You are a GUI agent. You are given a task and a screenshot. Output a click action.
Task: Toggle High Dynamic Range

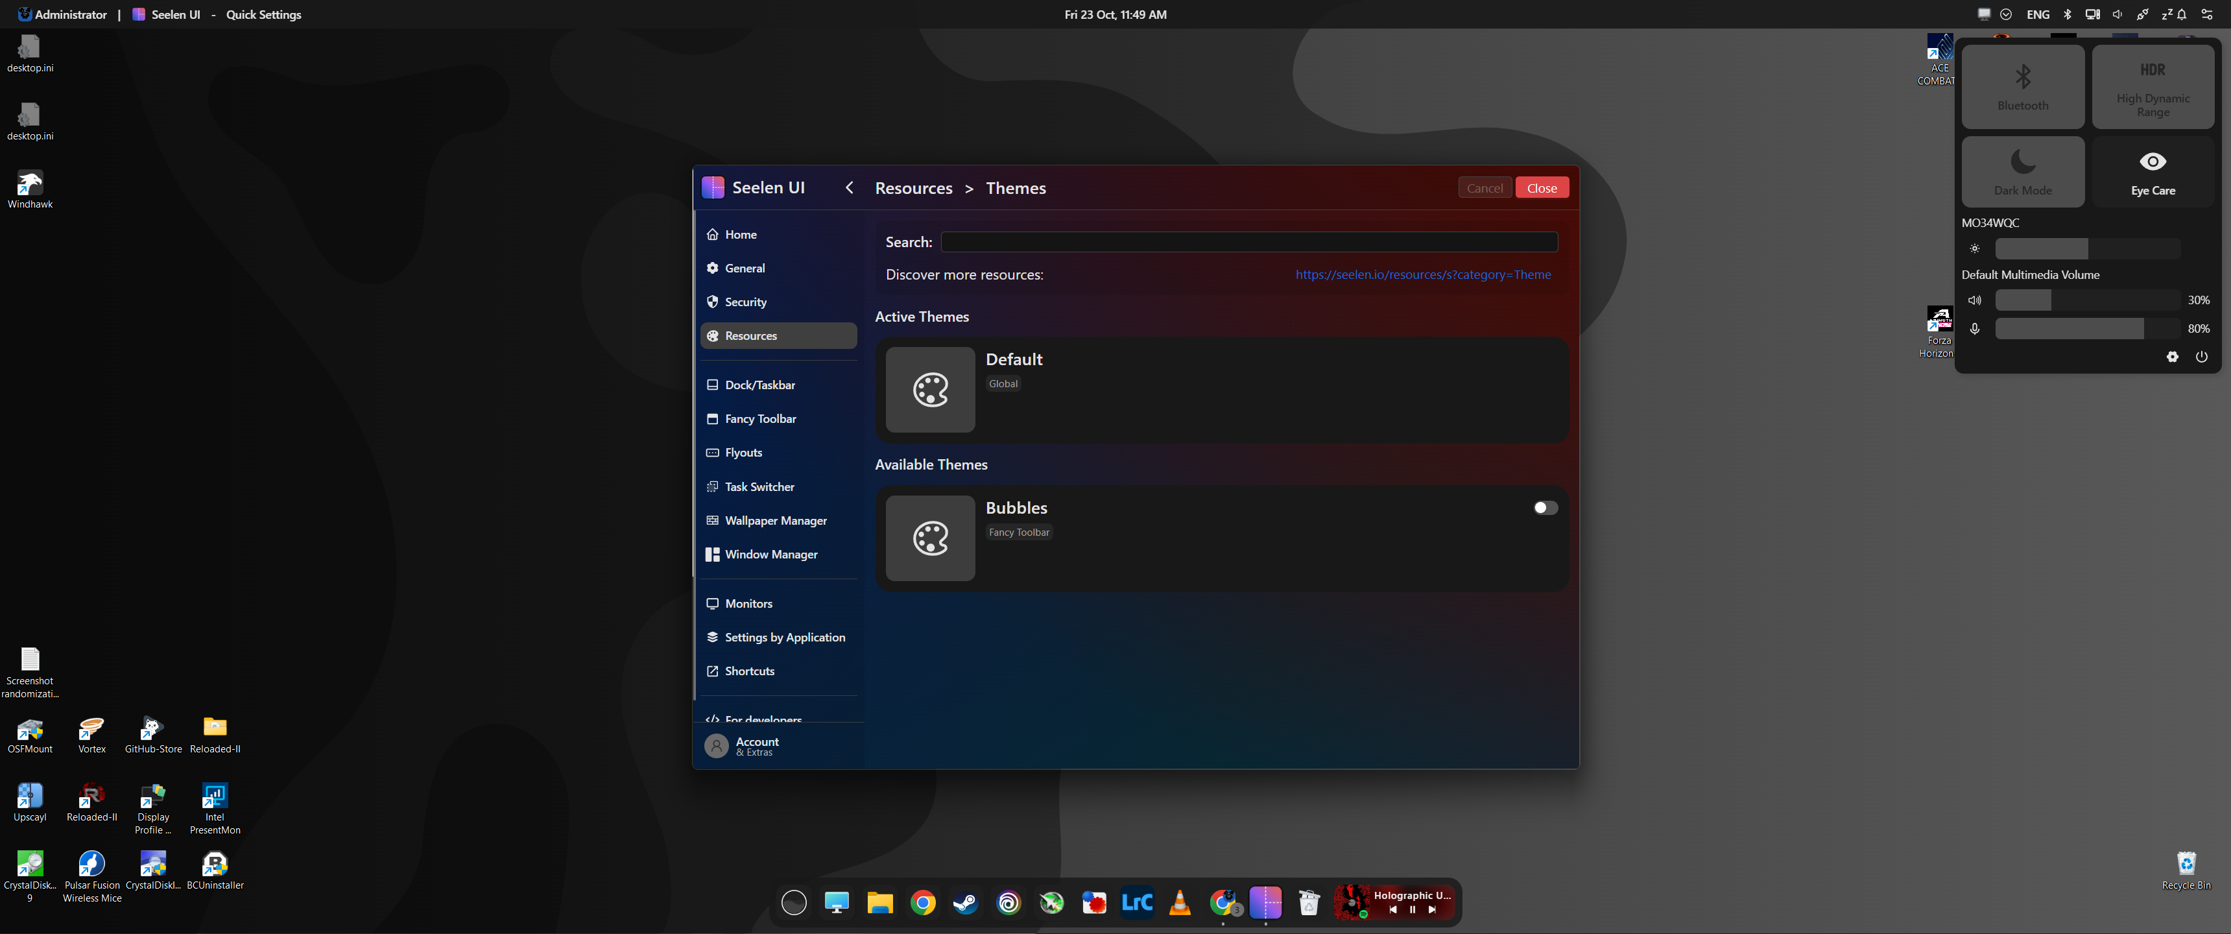coord(2152,87)
